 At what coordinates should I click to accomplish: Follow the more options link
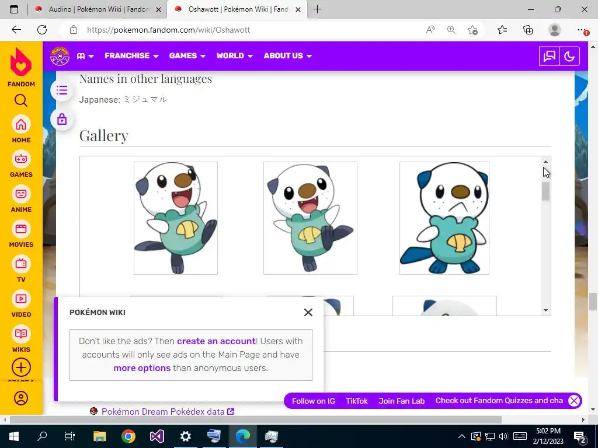(142, 368)
